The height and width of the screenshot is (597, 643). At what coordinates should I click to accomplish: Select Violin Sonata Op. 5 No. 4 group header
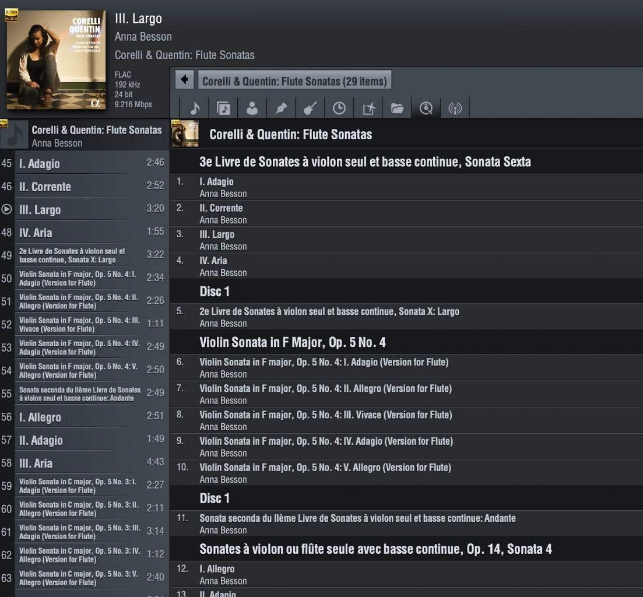tap(406, 342)
